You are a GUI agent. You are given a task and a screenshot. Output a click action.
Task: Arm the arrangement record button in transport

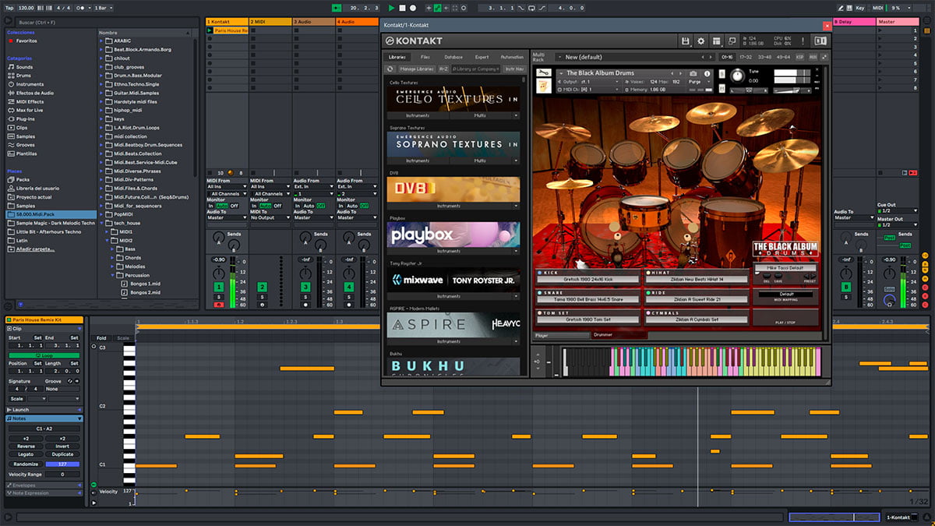[x=413, y=8]
